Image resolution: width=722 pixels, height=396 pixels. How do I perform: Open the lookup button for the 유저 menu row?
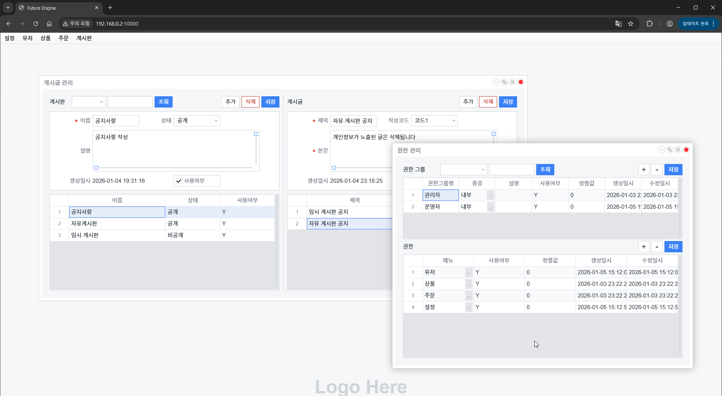click(469, 273)
